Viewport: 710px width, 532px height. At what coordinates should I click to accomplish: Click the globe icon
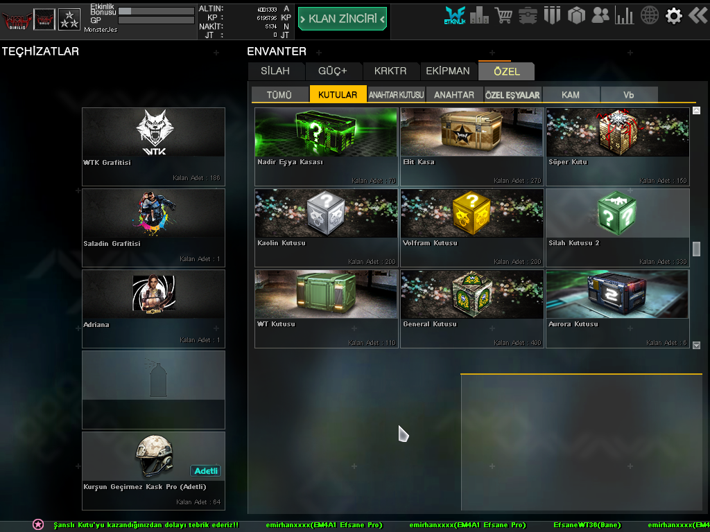(649, 16)
